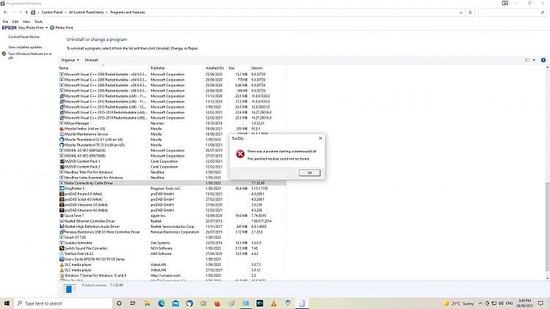Open the View menu
The height and width of the screenshot is (309, 550).
[x=26, y=22]
